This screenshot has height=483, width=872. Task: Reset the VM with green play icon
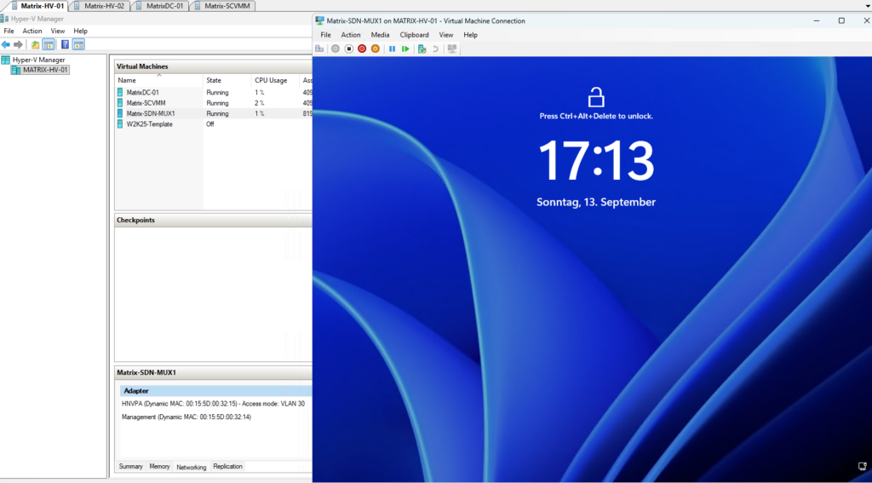(x=405, y=49)
